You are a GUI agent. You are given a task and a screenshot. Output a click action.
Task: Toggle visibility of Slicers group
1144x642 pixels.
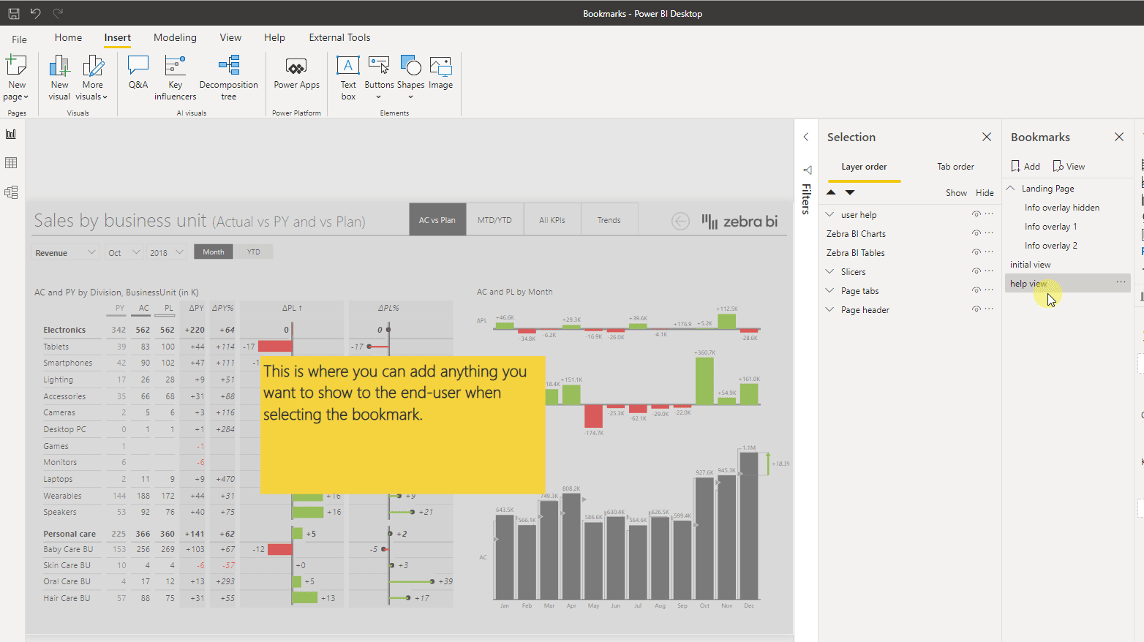tap(976, 271)
